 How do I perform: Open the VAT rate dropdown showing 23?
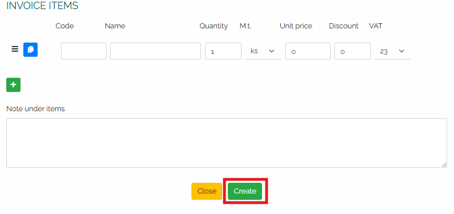(x=392, y=51)
